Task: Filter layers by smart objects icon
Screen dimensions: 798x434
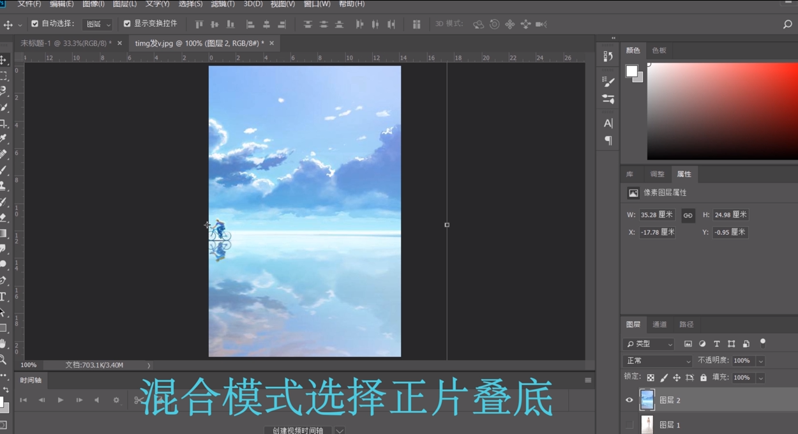Action: pos(746,344)
